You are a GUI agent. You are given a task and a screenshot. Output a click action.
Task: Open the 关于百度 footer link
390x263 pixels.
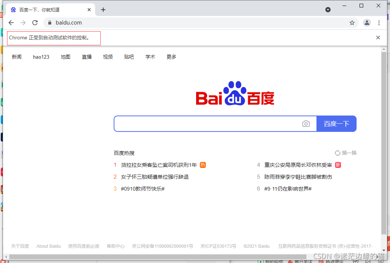20,246
